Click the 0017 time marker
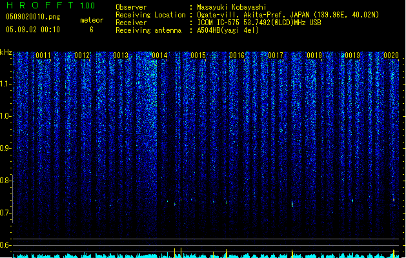 pyautogui.click(x=276, y=55)
